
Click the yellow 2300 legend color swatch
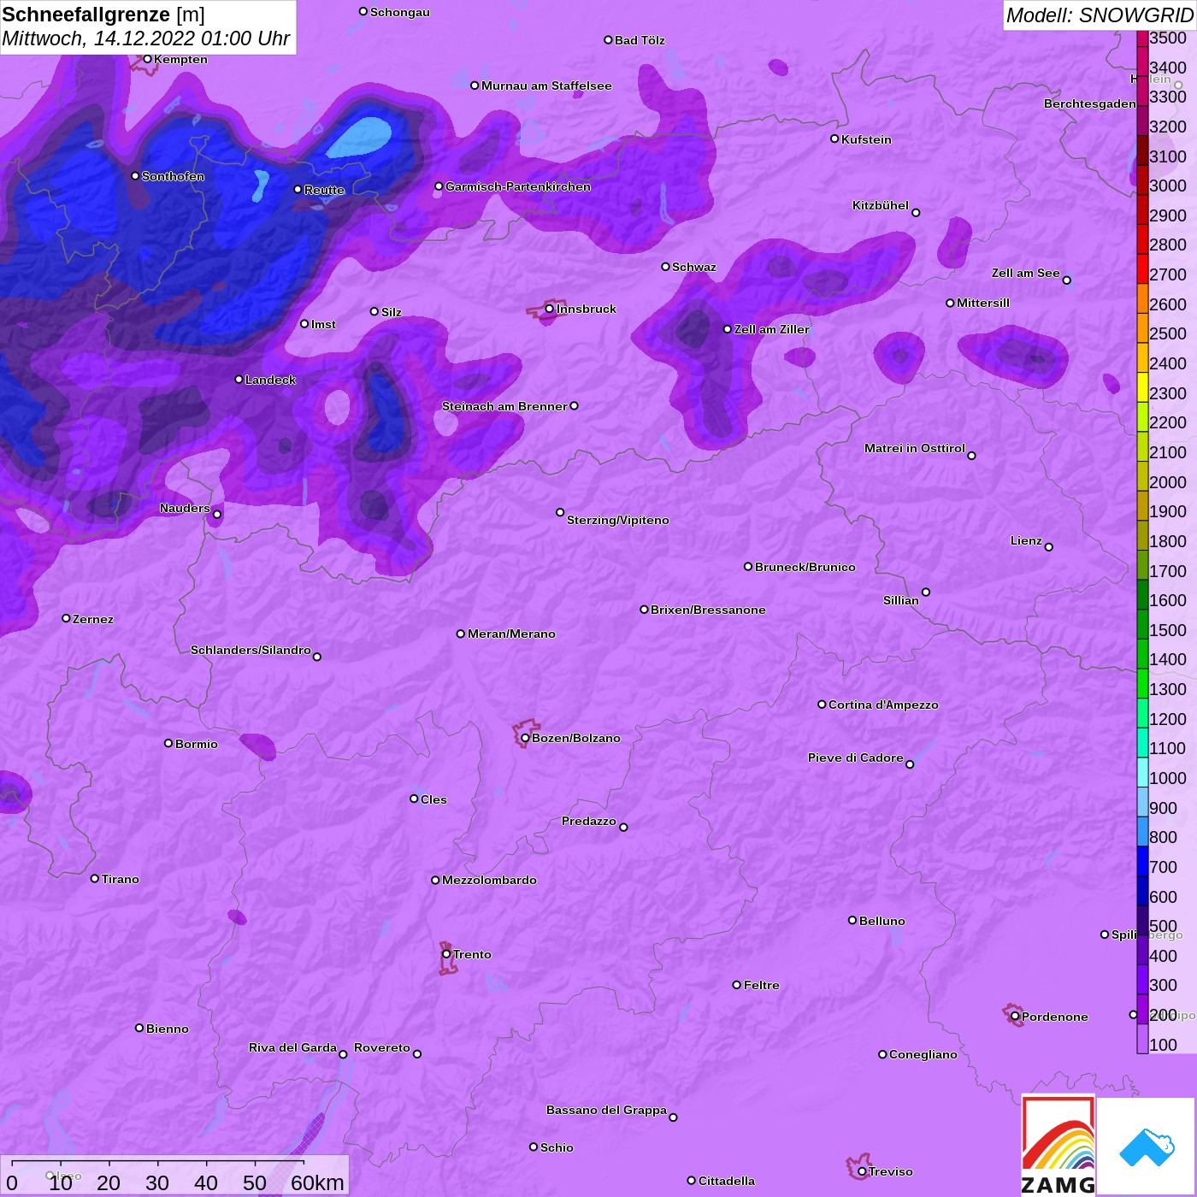(x=1142, y=386)
